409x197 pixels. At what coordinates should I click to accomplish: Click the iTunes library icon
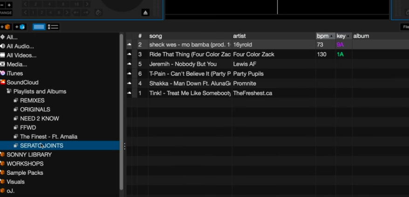coord(3,73)
